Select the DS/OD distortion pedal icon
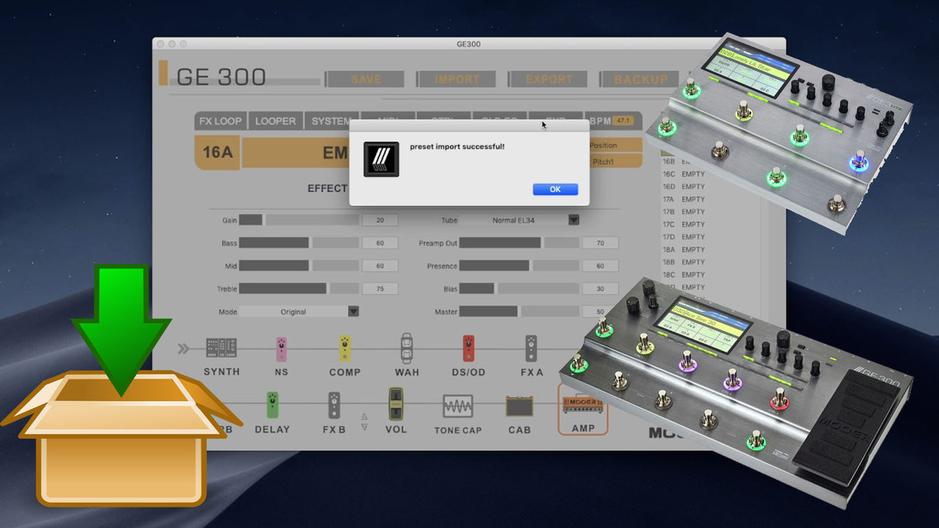This screenshot has height=528, width=939. (469, 349)
